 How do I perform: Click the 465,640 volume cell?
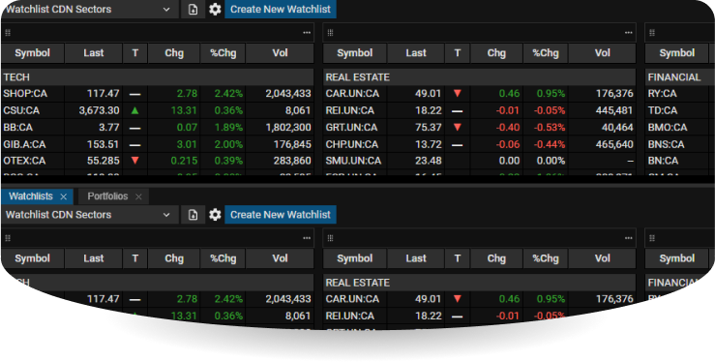[x=614, y=144]
